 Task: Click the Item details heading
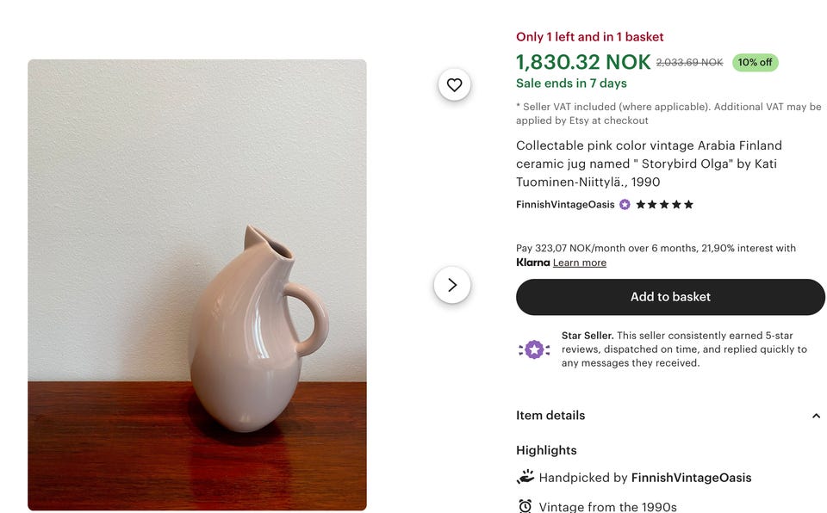point(550,416)
